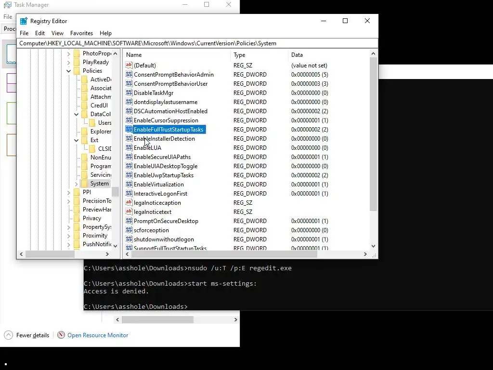Image resolution: width=493 pixels, height=370 pixels.
Task: Select the EnableCursorSuppression value
Action: (166, 120)
